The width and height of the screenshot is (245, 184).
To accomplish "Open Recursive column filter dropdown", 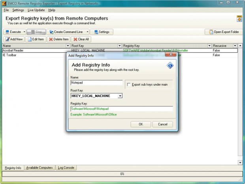I will click(x=235, y=46).
